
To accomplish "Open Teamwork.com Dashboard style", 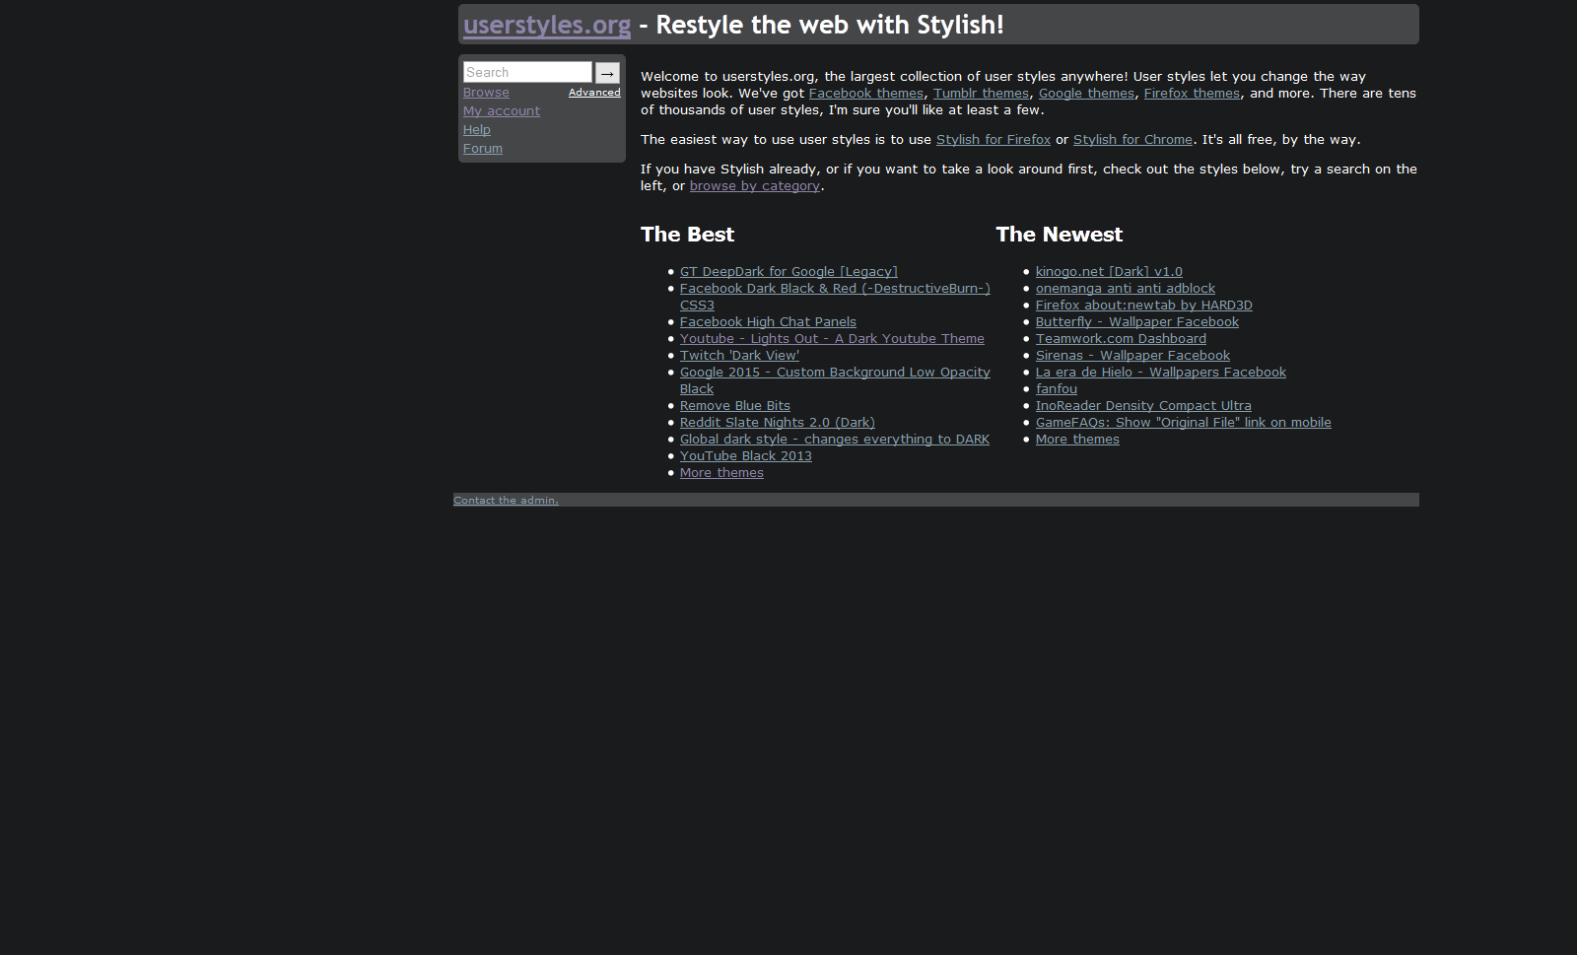I will (x=1121, y=339).
